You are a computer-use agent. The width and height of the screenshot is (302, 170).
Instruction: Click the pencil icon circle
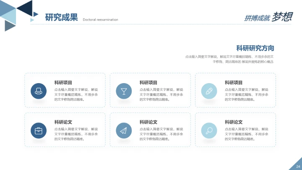click(x=209, y=91)
